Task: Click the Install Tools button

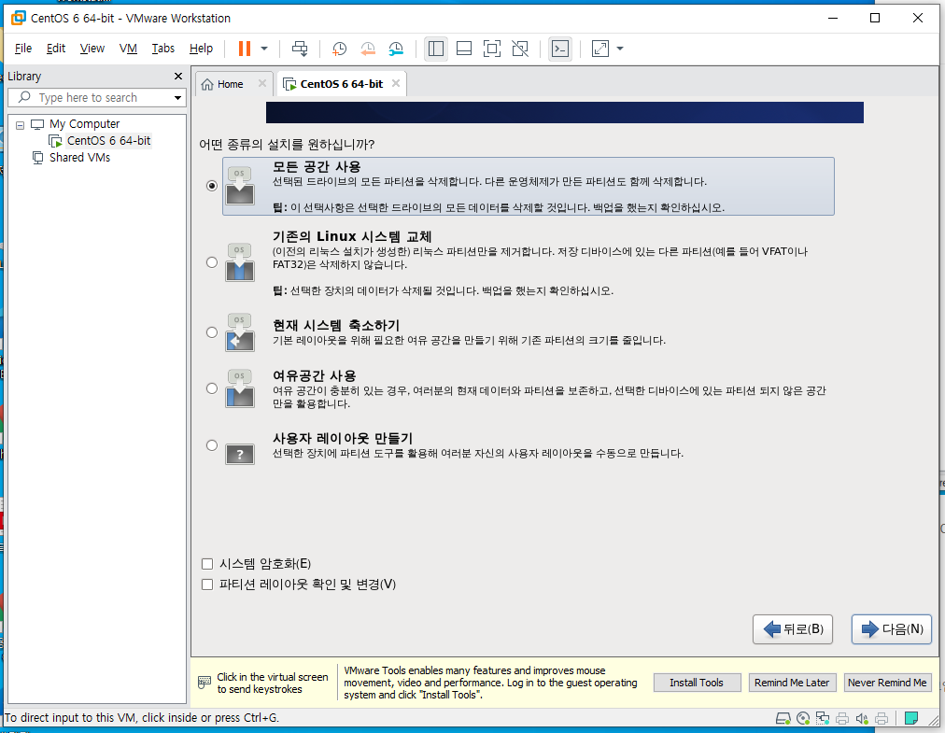Action: (x=697, y=683)
